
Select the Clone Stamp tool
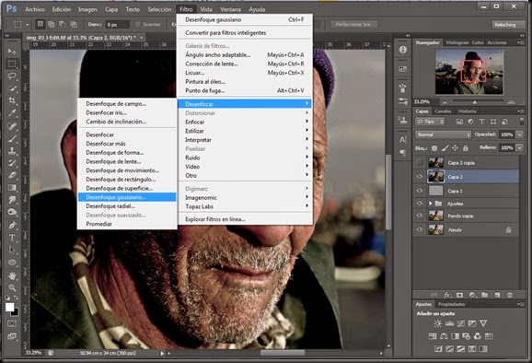[12, 151]
